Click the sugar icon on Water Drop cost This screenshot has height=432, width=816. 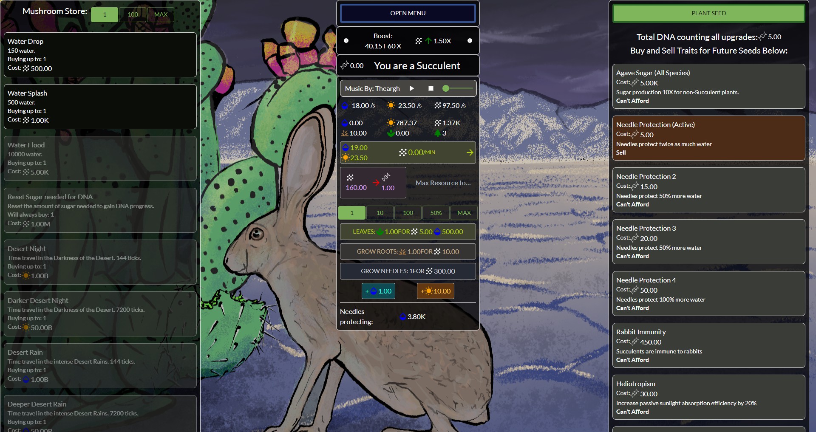click(x=26, y=68)
